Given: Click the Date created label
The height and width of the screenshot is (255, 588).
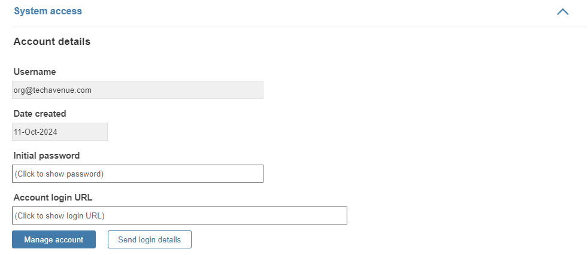Looking at the screenshot, I should click(40, 114).
